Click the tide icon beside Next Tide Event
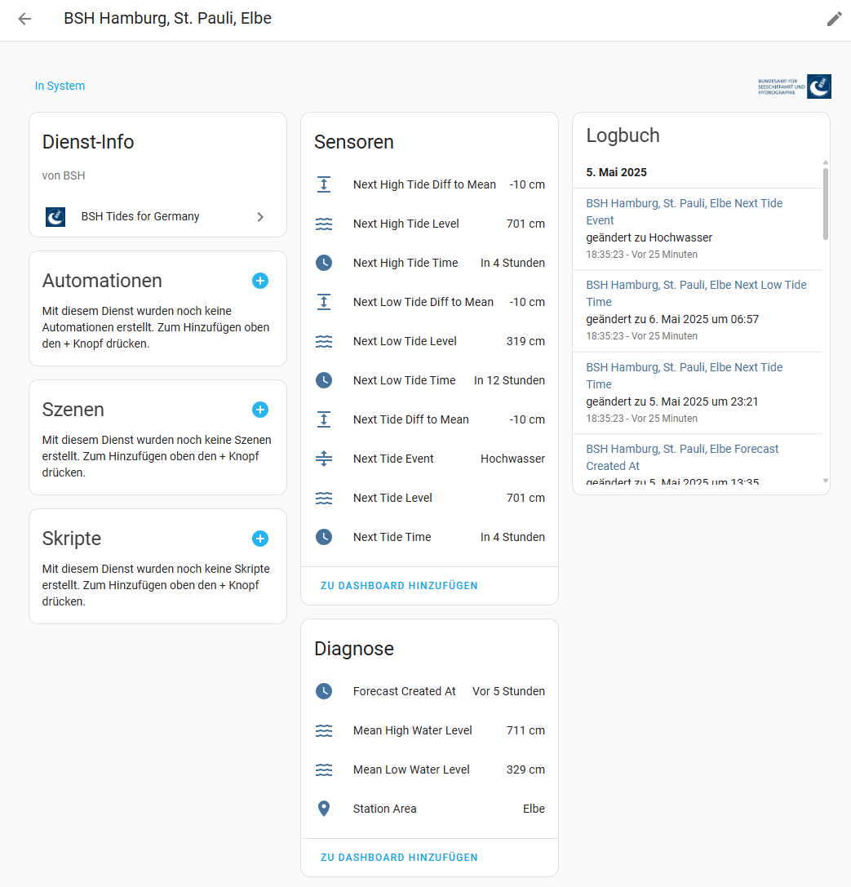This screenshot has width=851, height=887. coord(324,459)
